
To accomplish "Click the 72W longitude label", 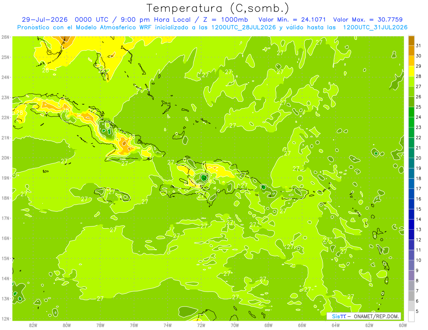I will (201, 325).
